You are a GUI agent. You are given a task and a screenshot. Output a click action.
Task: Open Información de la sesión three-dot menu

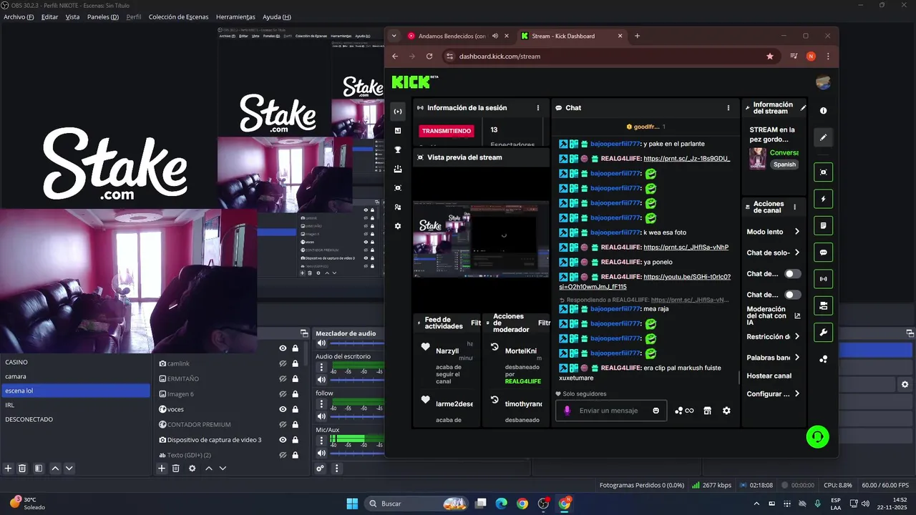pyautogui.click(x=538, y=108)
